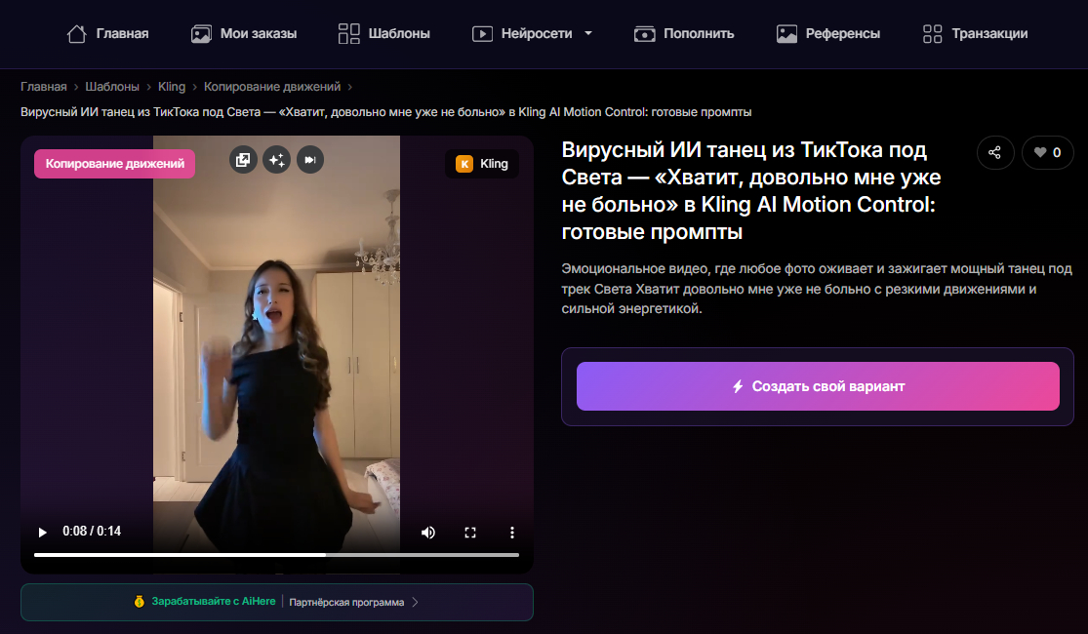Image resolution: width=1088 pixels, height=634 pixels.
Task: Seek along the video progress bar
Action: coord(276,555)
